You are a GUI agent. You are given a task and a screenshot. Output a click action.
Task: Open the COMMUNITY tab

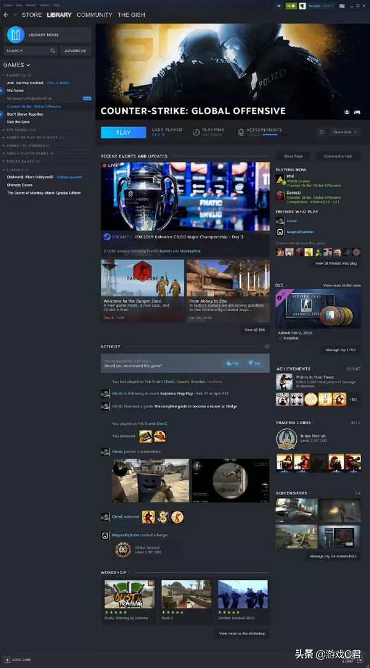[94, 15]
